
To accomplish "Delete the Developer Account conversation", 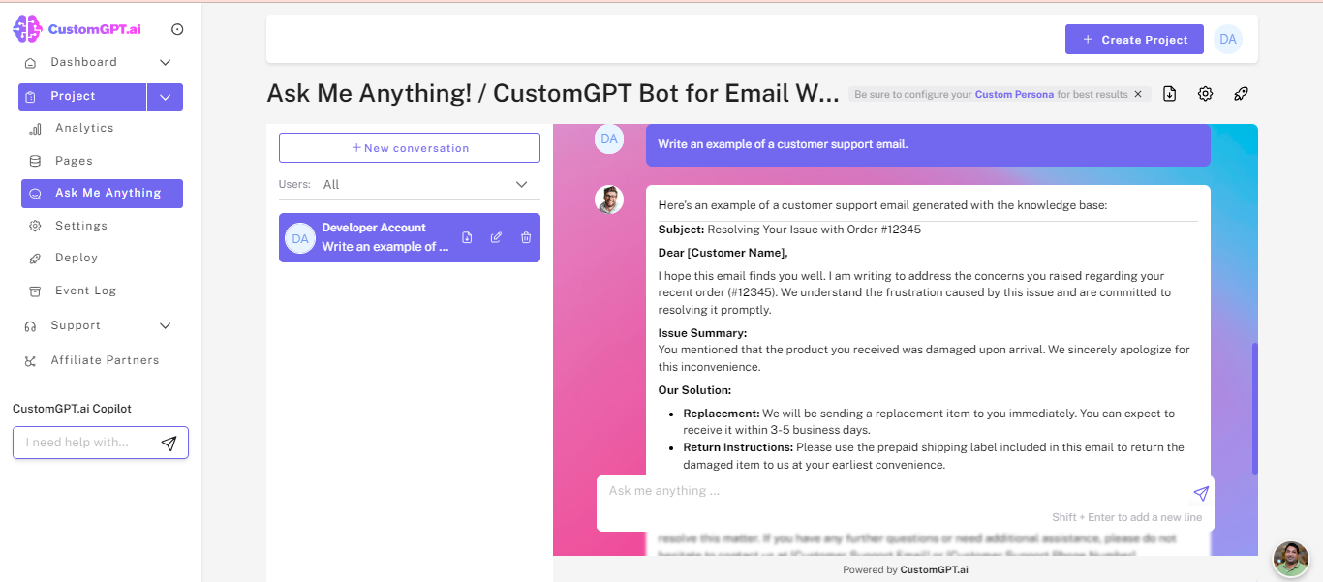I will [525, 237].
